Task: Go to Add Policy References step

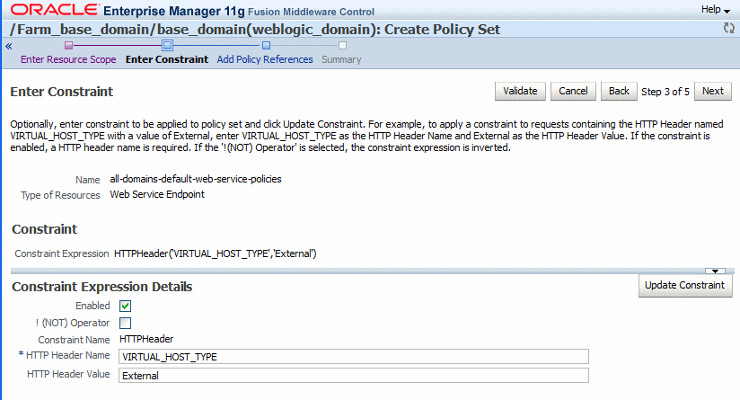Action: click(x=265, y=59)
